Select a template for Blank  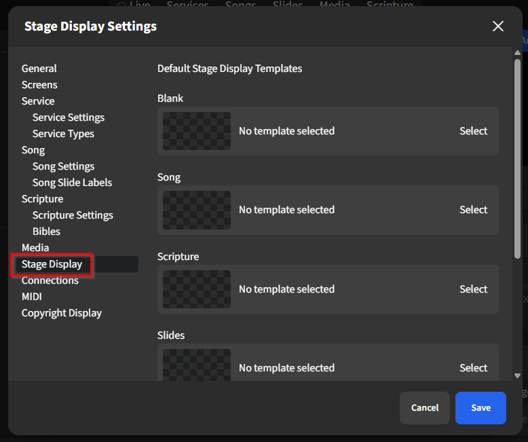tap(474, 131)
